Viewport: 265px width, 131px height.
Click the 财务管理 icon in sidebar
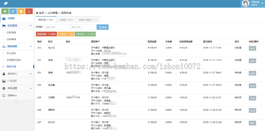[x=4, y=46]
